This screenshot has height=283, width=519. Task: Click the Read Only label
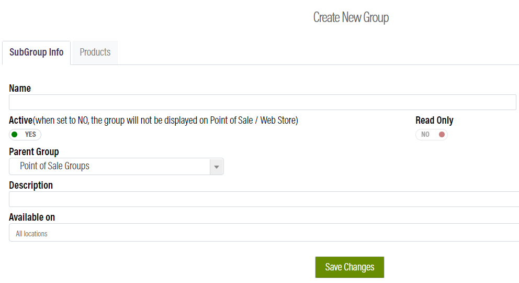[x=434, y=121]
